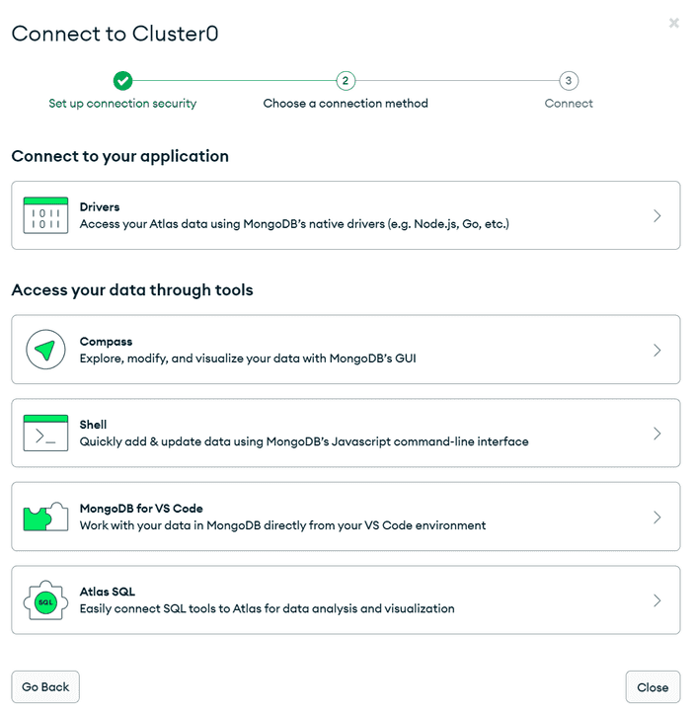The width and height of the screenshot is (695, 717).
Task: Expand the Drivers option chevron
Action: point(657,215)
